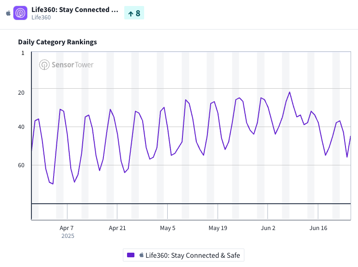Click the rank 40 y-axis label
The width and height of the screenshot is (358, 267).
click(21, 127)
